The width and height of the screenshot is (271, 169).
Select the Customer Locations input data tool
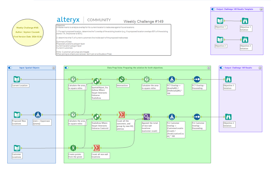pos(17,148)
